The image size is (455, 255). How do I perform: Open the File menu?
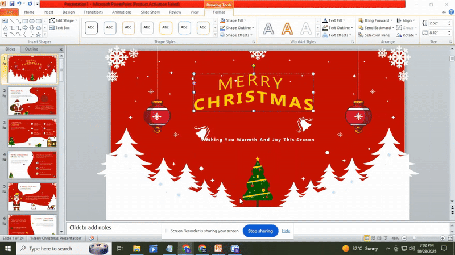click(x=9, y=12)
